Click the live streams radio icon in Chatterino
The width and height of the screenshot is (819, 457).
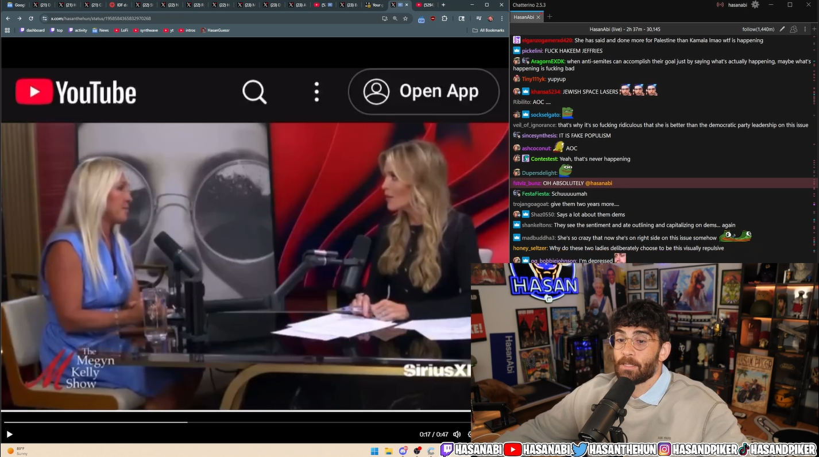pos(720,5)
